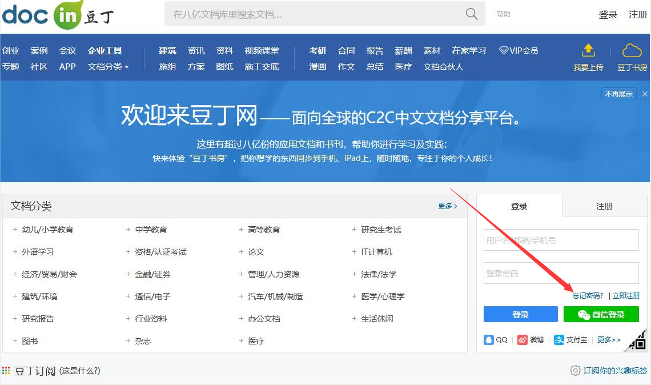Expand 法律/法学 category plus

354,274
